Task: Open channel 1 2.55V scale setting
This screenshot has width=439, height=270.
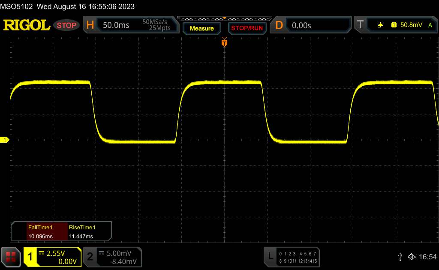Action: tap(55, 253)
